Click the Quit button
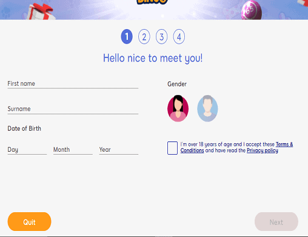This screenshot has height=237, width=308. pyautogui.click(x=29, y=222)
